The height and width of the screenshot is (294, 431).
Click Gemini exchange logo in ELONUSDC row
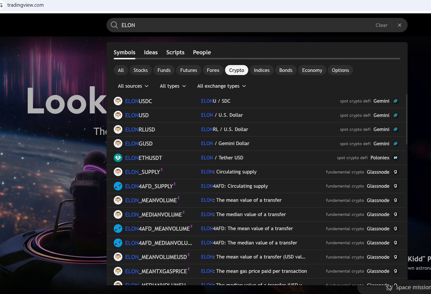[x=395, y=101]
